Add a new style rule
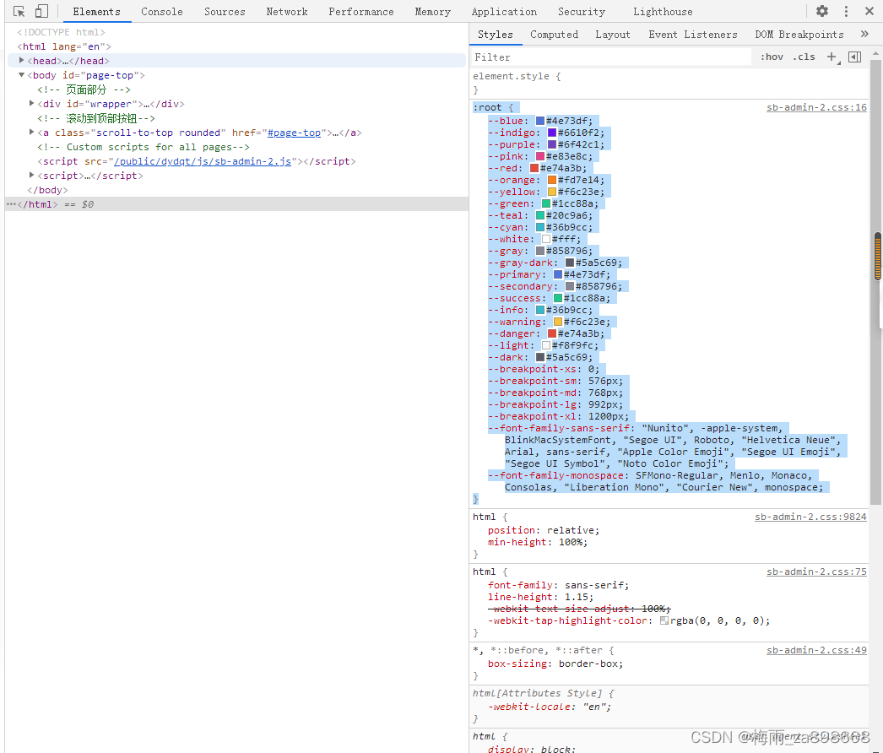Screen dimensions: 883x753 832,57
